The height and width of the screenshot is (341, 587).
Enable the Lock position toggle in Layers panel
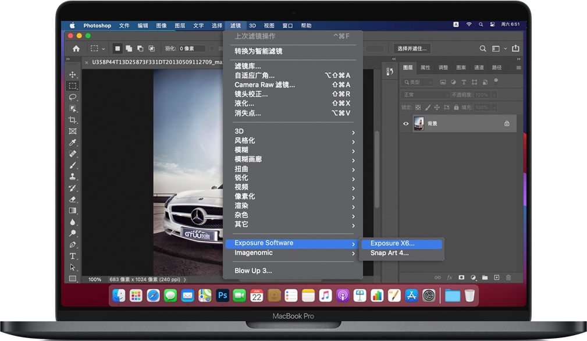(437, 108)
